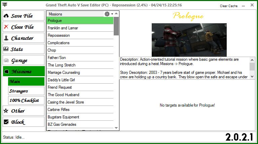This screenshot has height=144, width=258.
Task: Click the Stats bar chart icon
Action: pyautogui.click(x=6, y=49)
